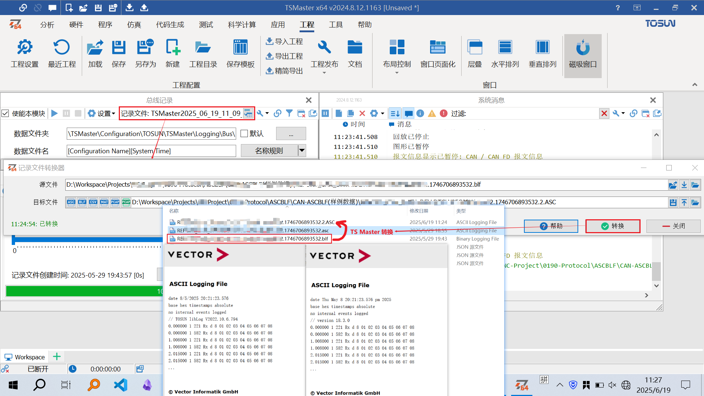Toggle the blue speech-bubble message filter icon
The height and width of the screenshot is (396, 704).
408,113
